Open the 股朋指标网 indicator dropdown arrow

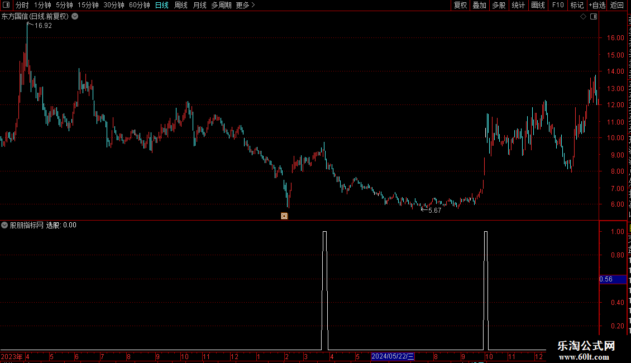pyautogui.click(x=4, y=225)
